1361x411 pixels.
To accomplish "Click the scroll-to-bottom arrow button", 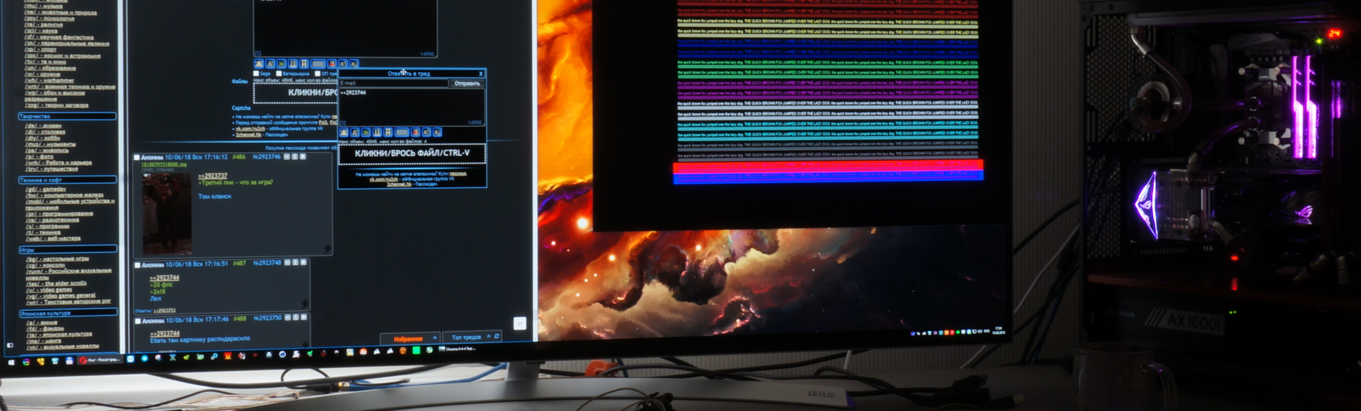I will coord(520,324).
